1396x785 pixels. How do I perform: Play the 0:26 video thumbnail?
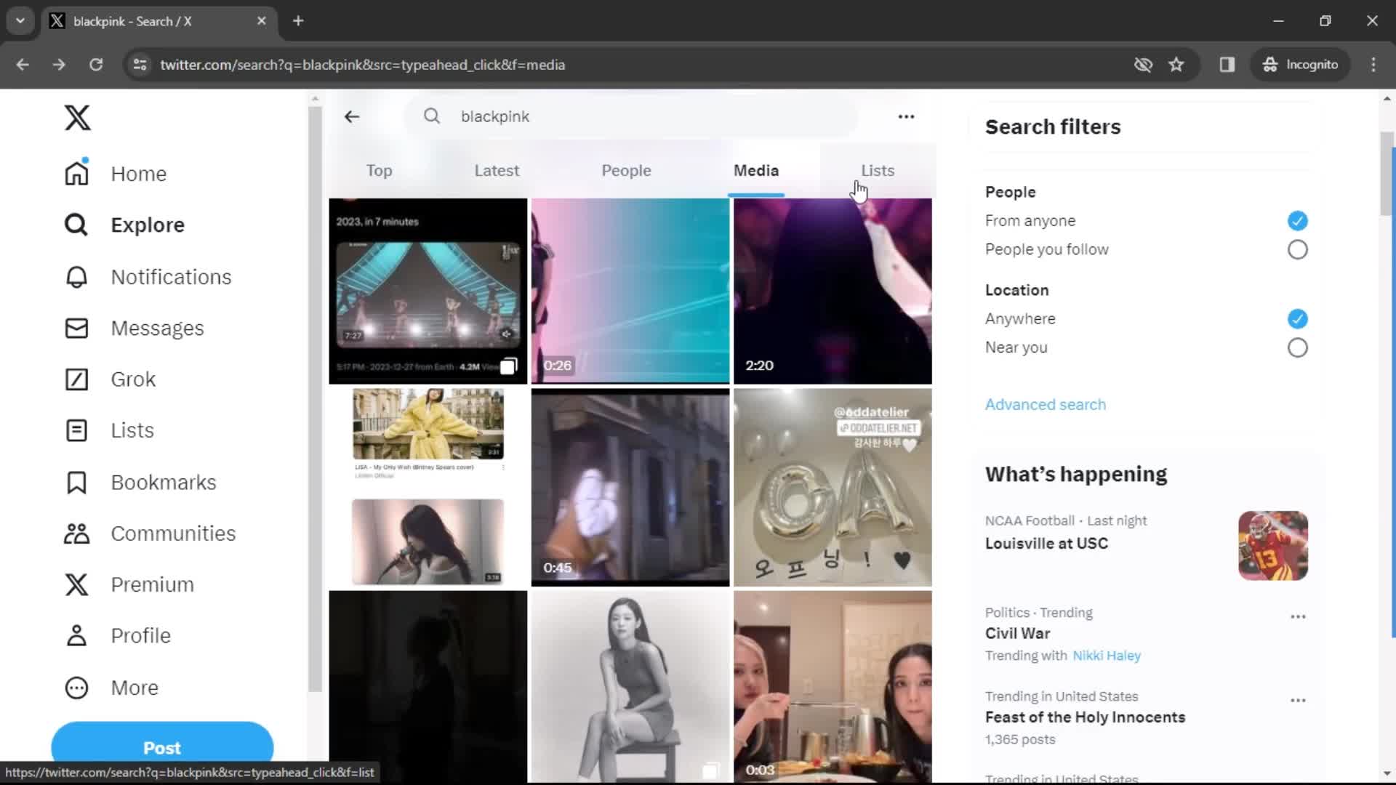[630, 291]
